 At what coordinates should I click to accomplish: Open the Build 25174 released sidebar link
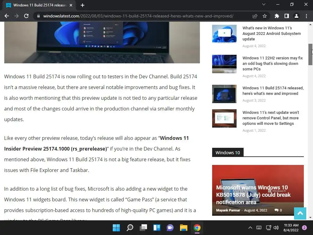point(273,91)
